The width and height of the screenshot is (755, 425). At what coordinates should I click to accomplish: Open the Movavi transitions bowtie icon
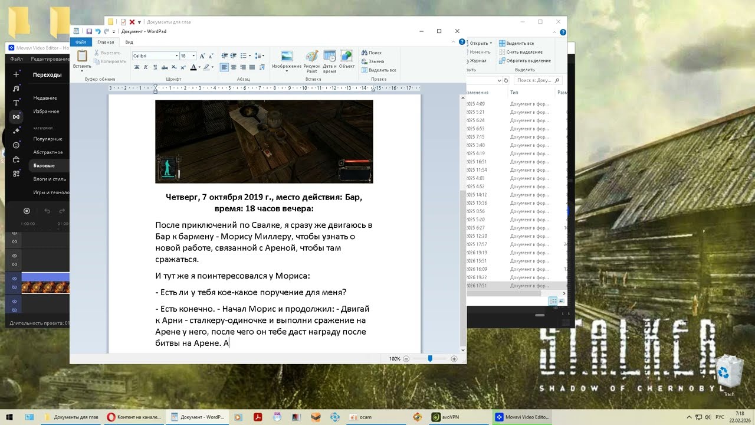tap(17, 117)
